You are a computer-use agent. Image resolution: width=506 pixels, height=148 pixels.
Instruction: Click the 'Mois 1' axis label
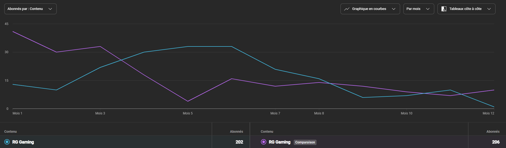[x=17, y=113]
